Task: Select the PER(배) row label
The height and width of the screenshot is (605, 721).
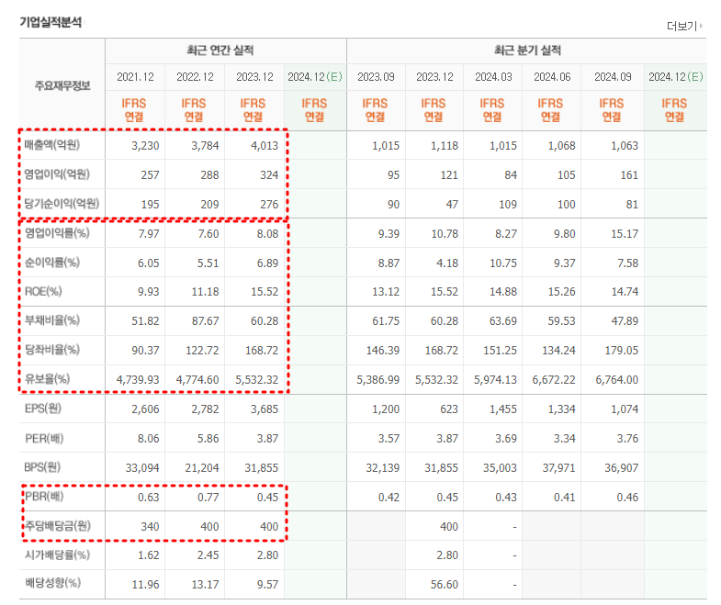Action: pyautogui.click(x=44, y=438)
